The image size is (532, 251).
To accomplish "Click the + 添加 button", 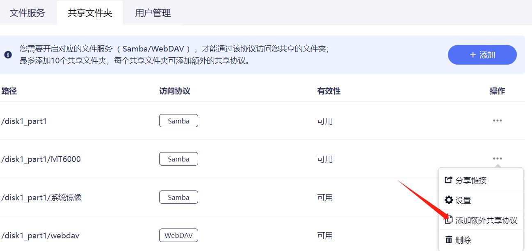I will [x=482, y=54].
